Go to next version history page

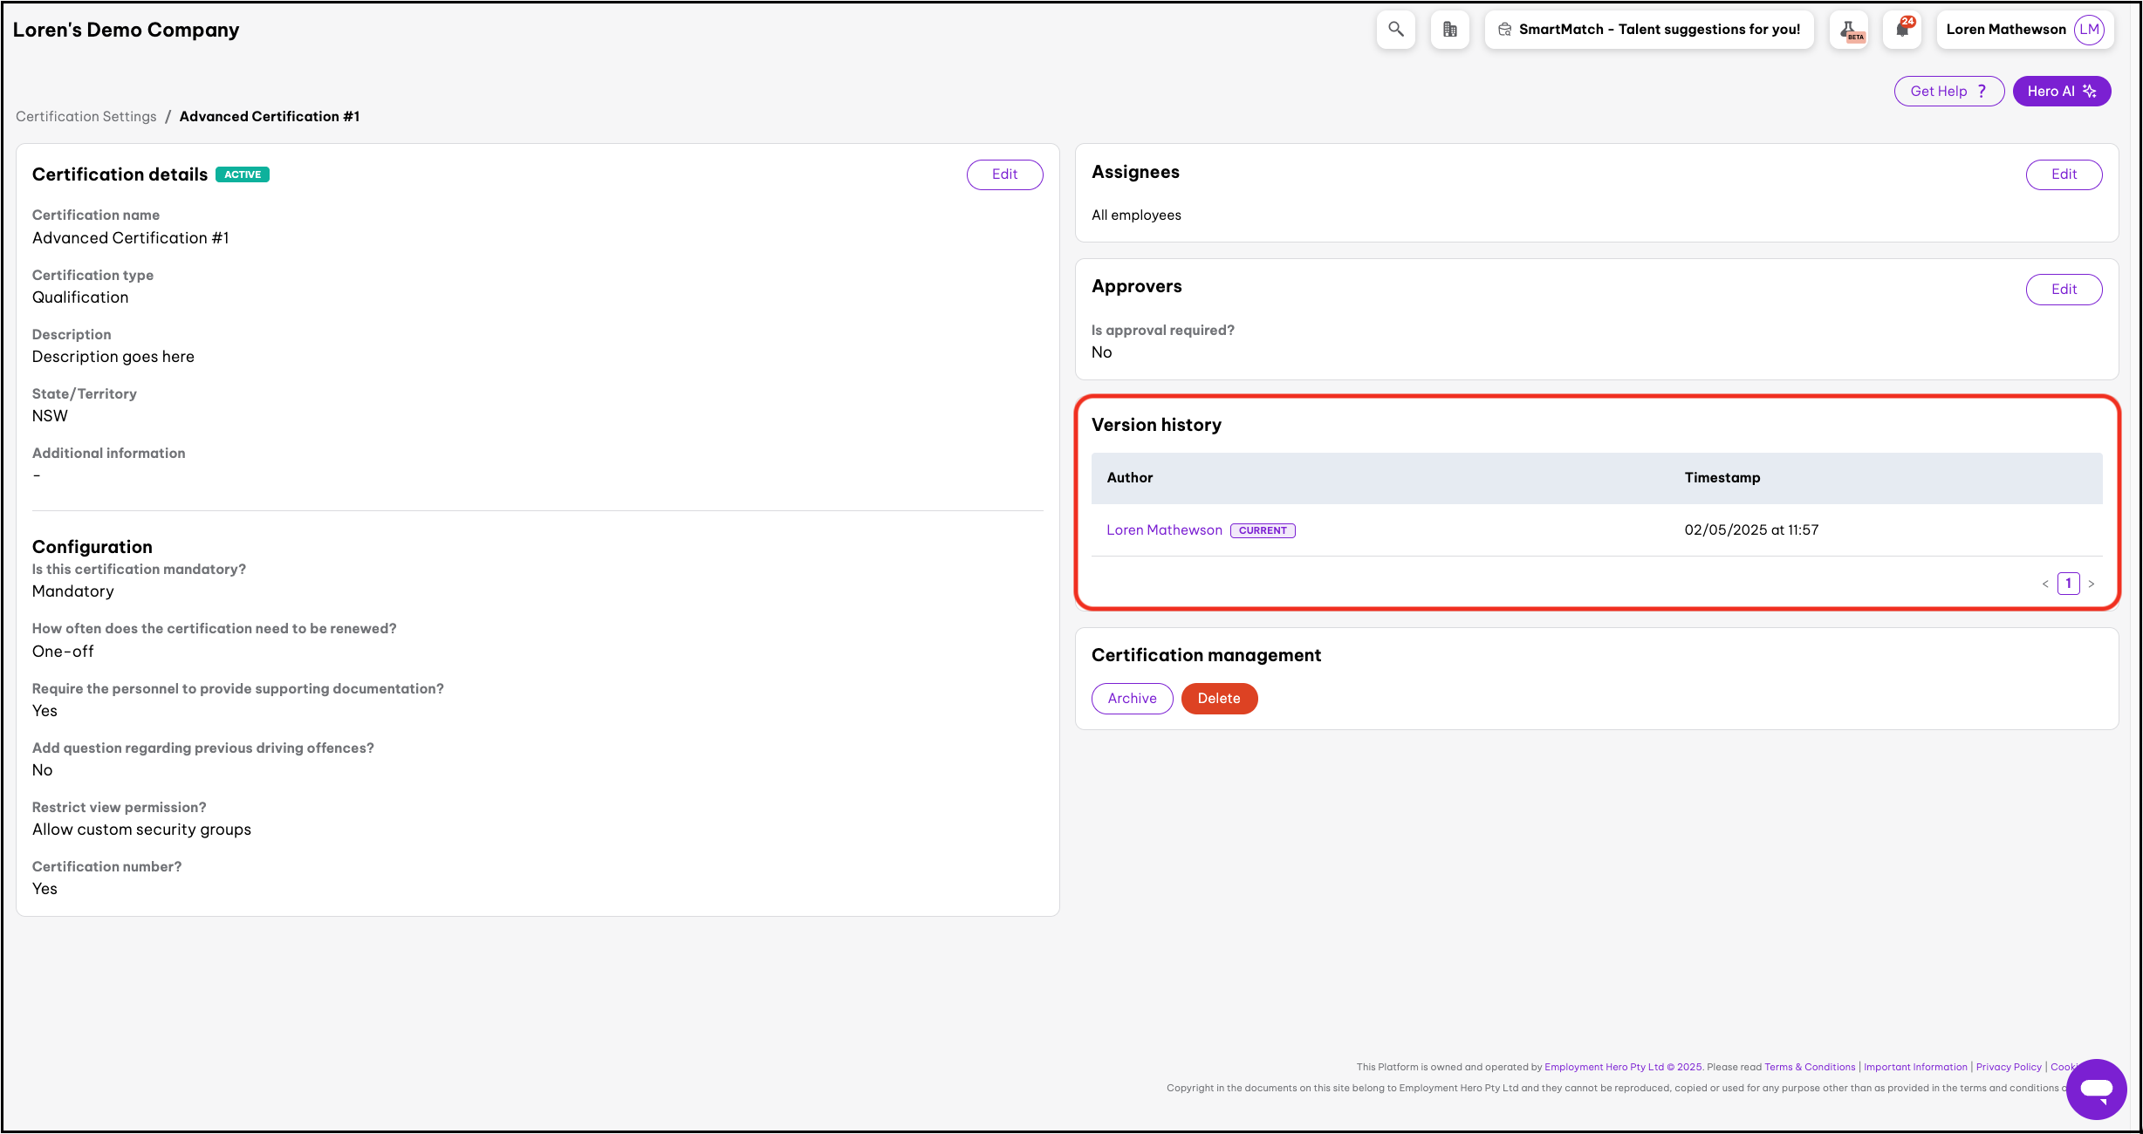pos(2092,584)
